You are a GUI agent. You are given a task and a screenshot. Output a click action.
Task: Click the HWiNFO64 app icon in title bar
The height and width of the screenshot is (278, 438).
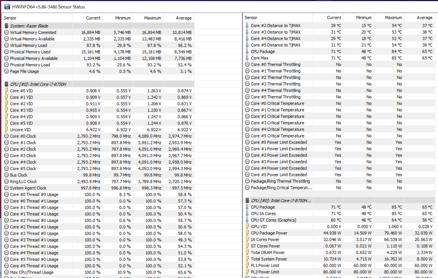[7, 6]
